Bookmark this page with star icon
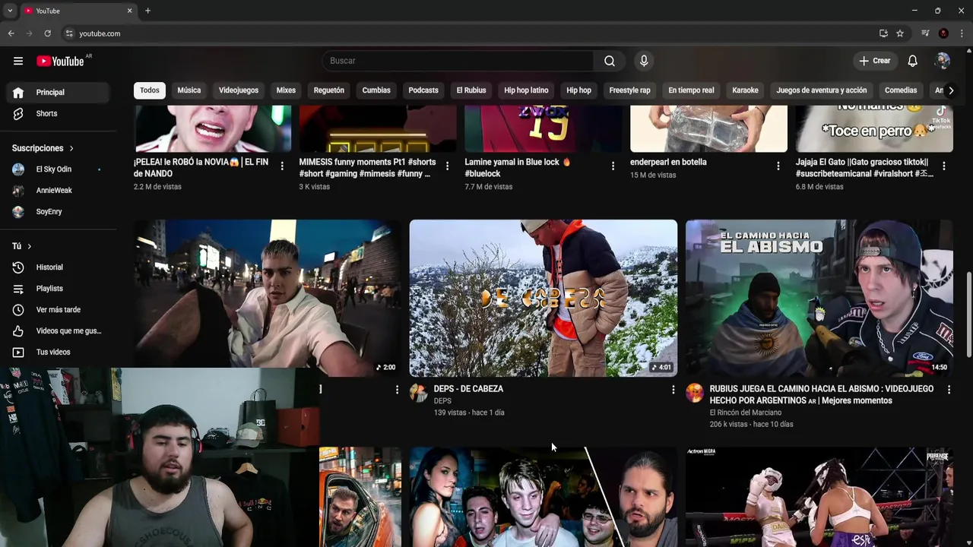973x547 pixels. coord(900,33)
